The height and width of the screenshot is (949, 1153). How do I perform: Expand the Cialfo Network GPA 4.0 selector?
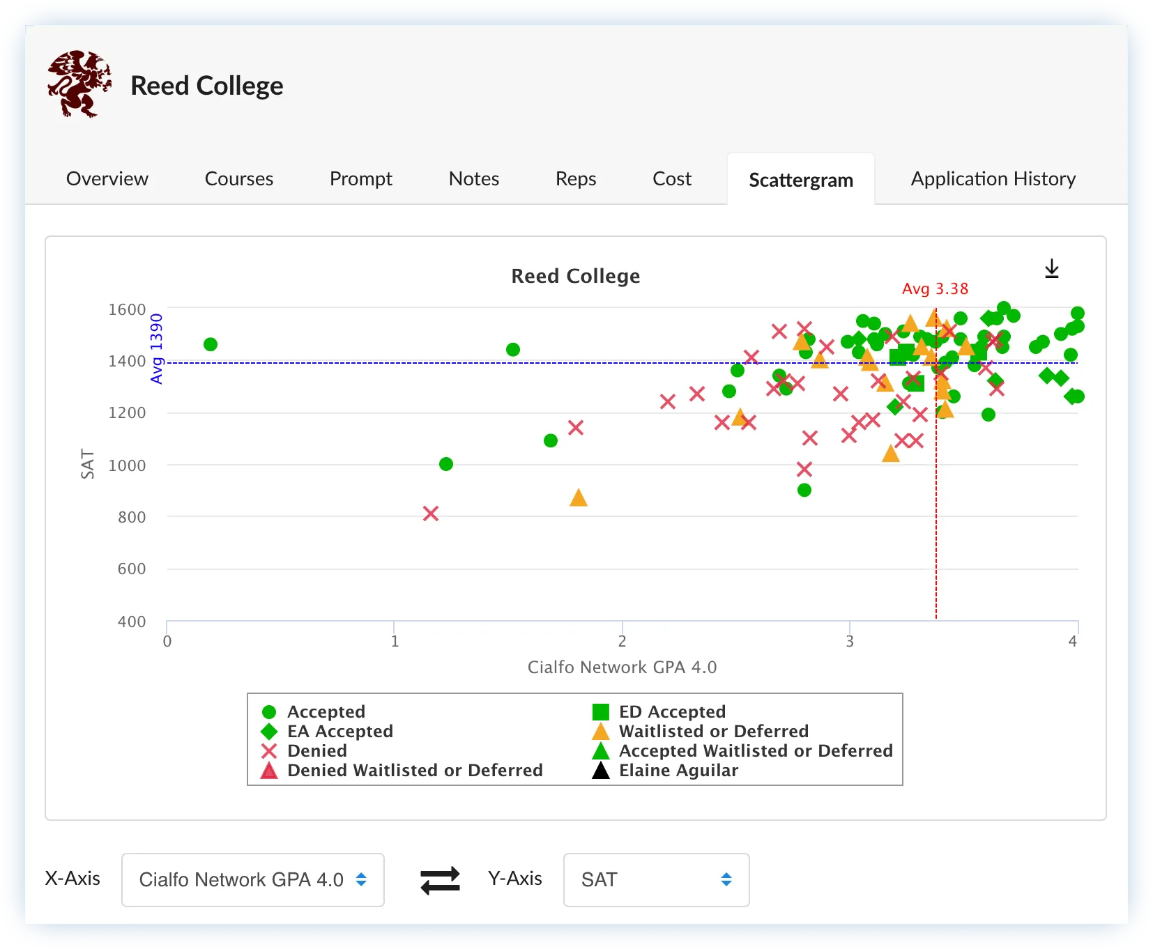pos(253,880)
